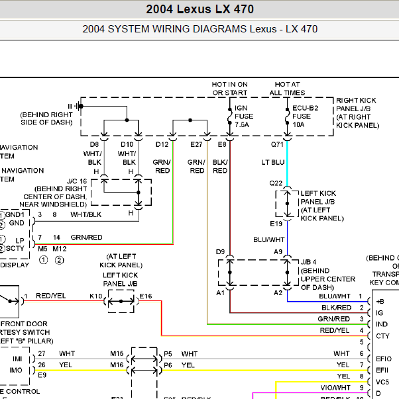Click connector label M15
399x399 pixels.
[117, 353]
